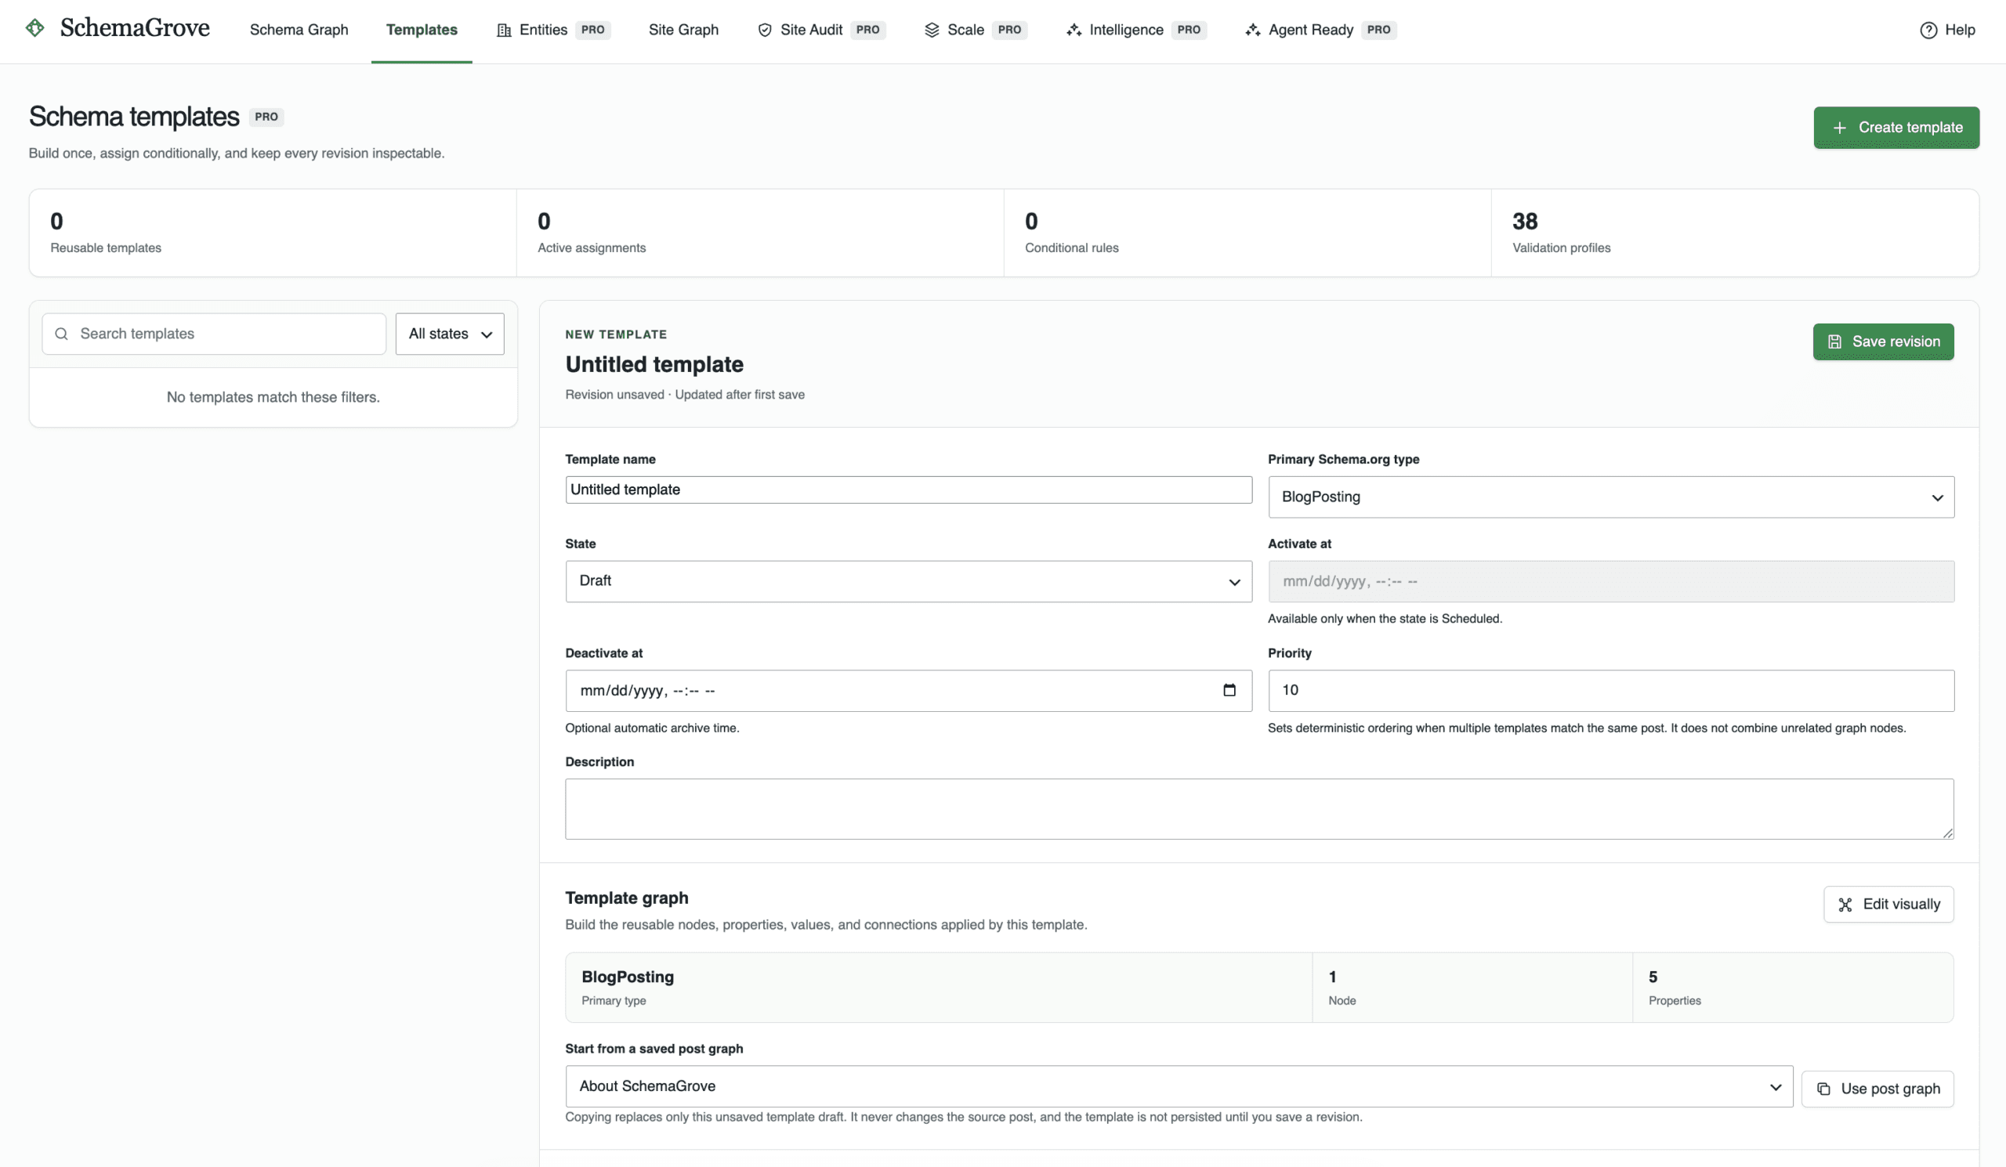
Task: Click the Priority field showing 10
Action: pos(1611,692)
